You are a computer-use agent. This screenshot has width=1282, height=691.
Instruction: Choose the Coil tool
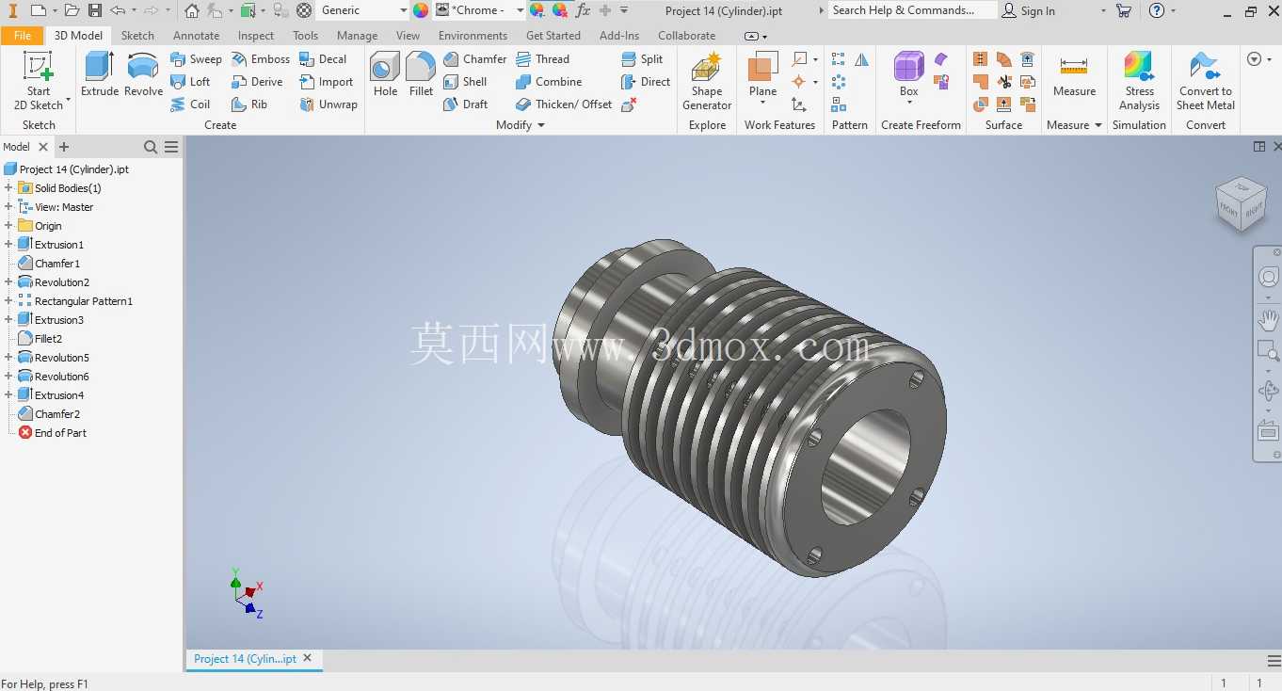pos(191,104)
